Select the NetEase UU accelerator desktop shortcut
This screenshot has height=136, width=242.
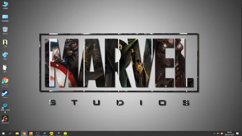coord(5,108)
